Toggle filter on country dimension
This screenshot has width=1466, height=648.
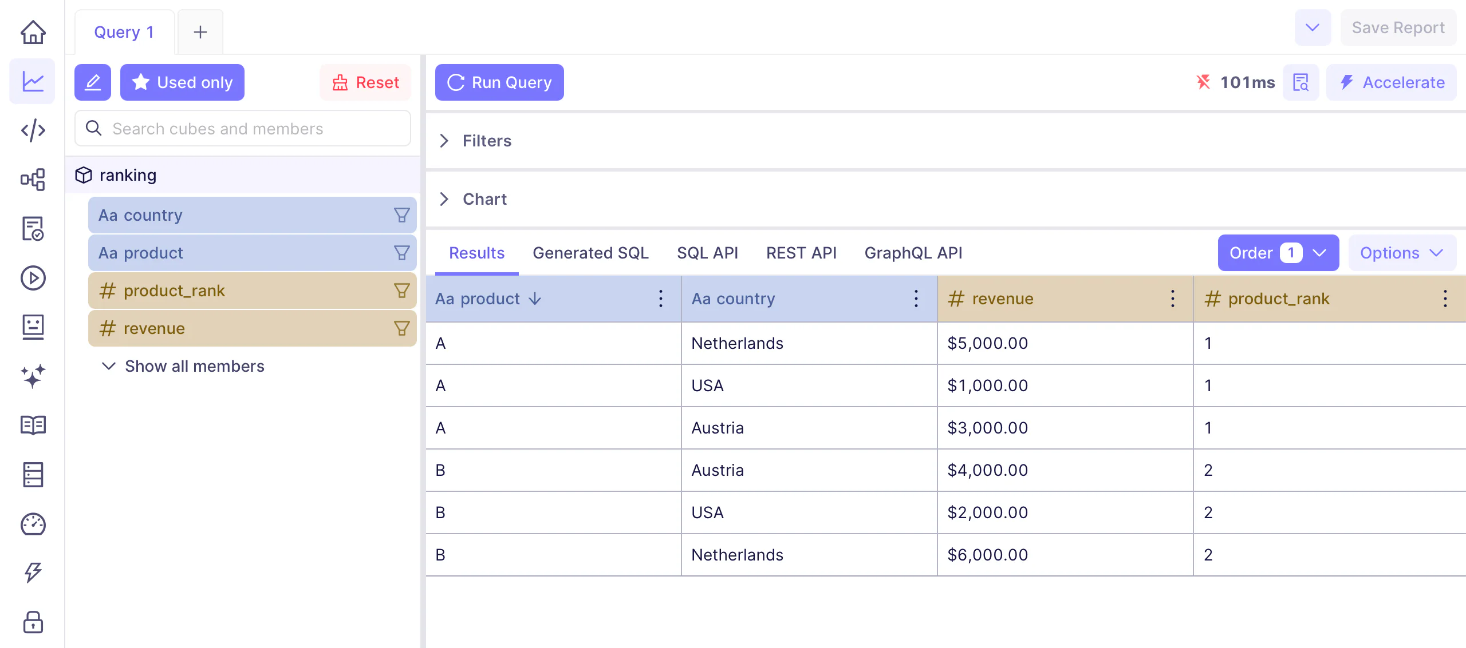pos(401,215)
